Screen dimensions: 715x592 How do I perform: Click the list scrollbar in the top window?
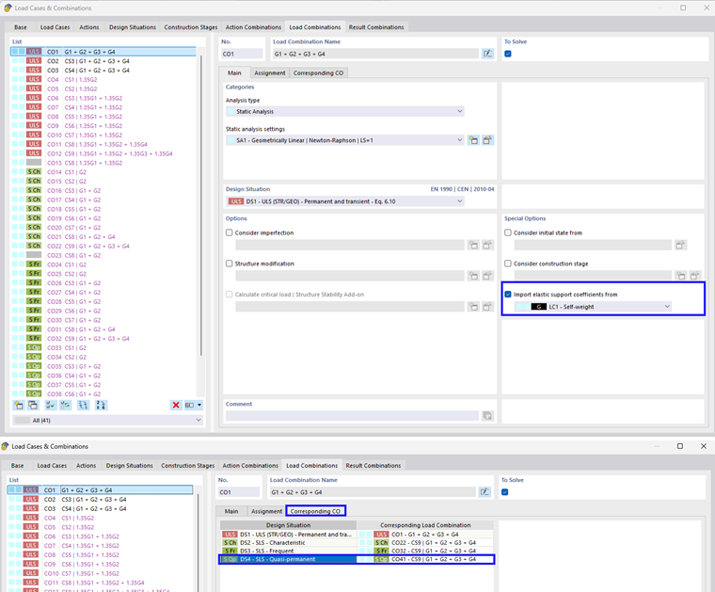[x=201, y=205]
